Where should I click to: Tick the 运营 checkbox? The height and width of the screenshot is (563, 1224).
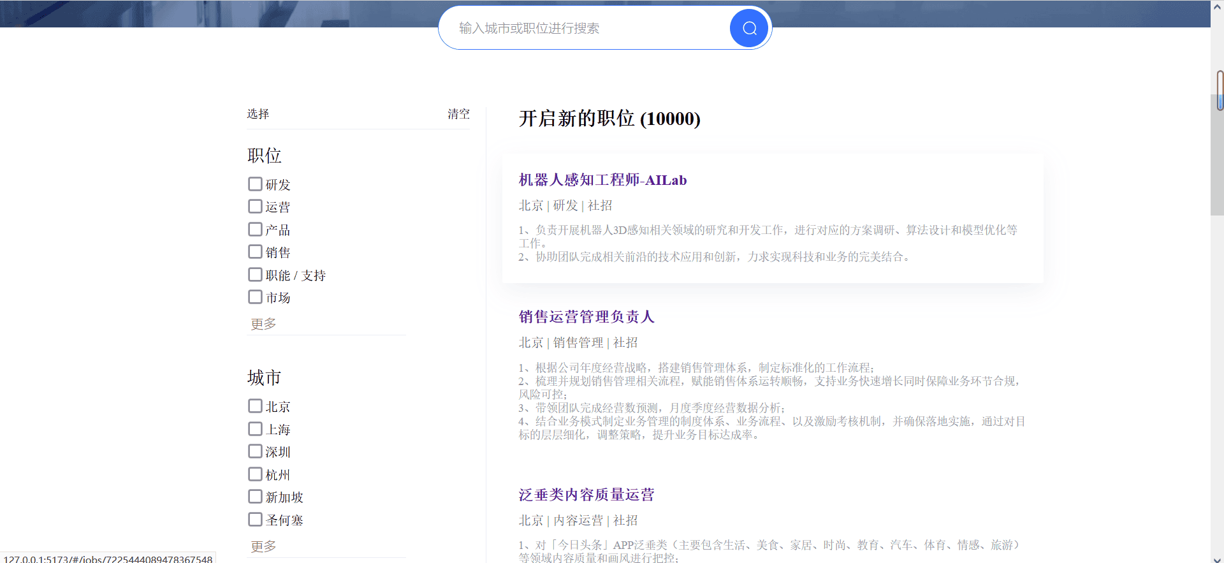[x=255, y=207]
